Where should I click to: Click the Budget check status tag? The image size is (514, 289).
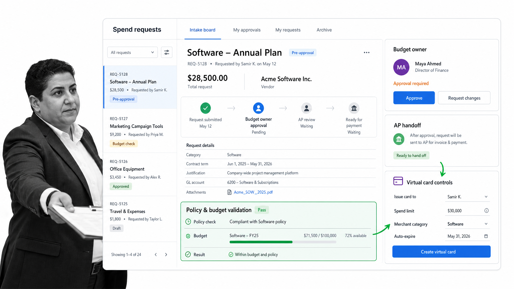click(124, 144)
